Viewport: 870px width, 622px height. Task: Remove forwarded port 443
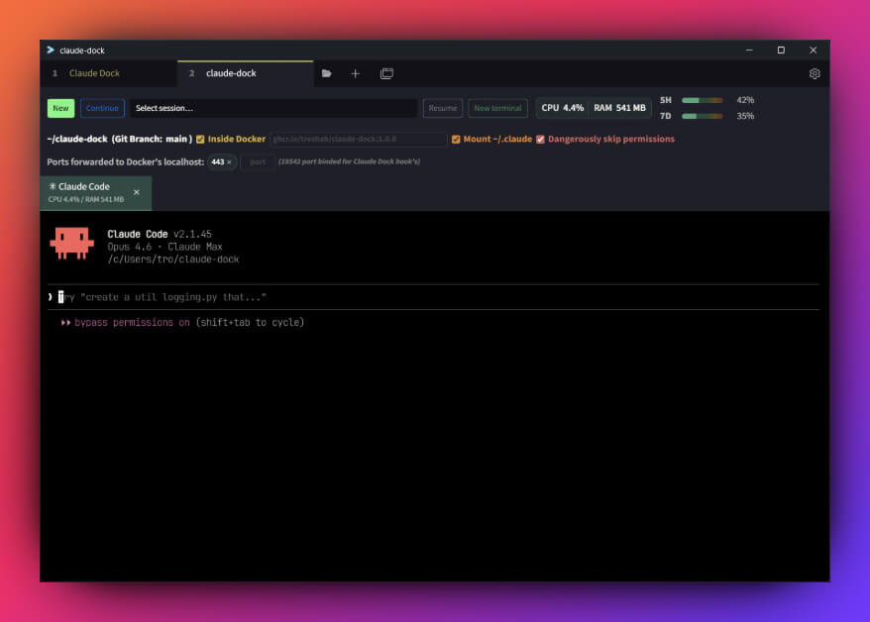(x=229, y=162)
